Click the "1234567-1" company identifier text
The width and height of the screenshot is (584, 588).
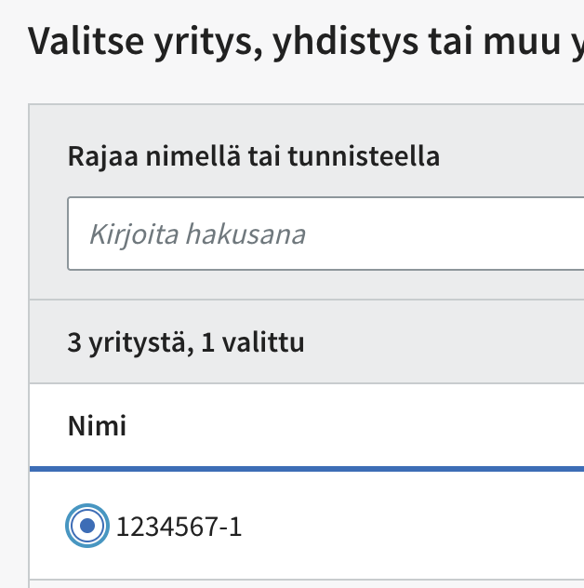179,528
